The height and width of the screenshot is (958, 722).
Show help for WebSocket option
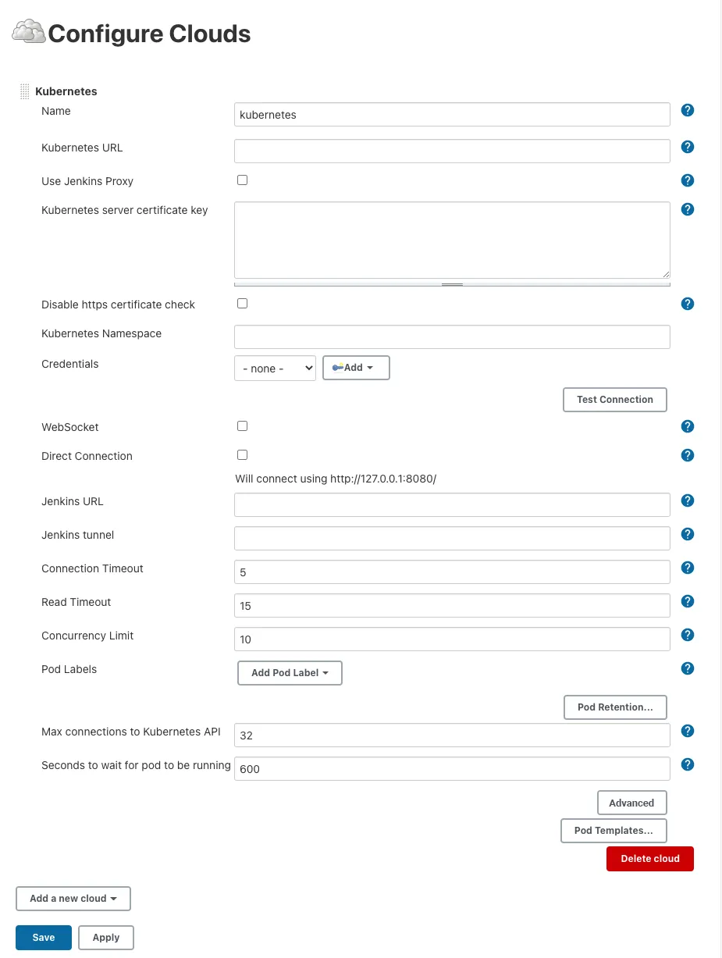click(x=688, y=426)
